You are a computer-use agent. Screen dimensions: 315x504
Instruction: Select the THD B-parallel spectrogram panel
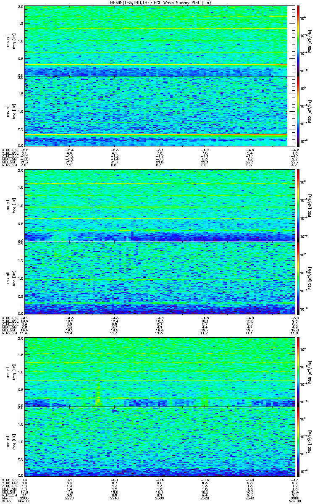(155, 277)
